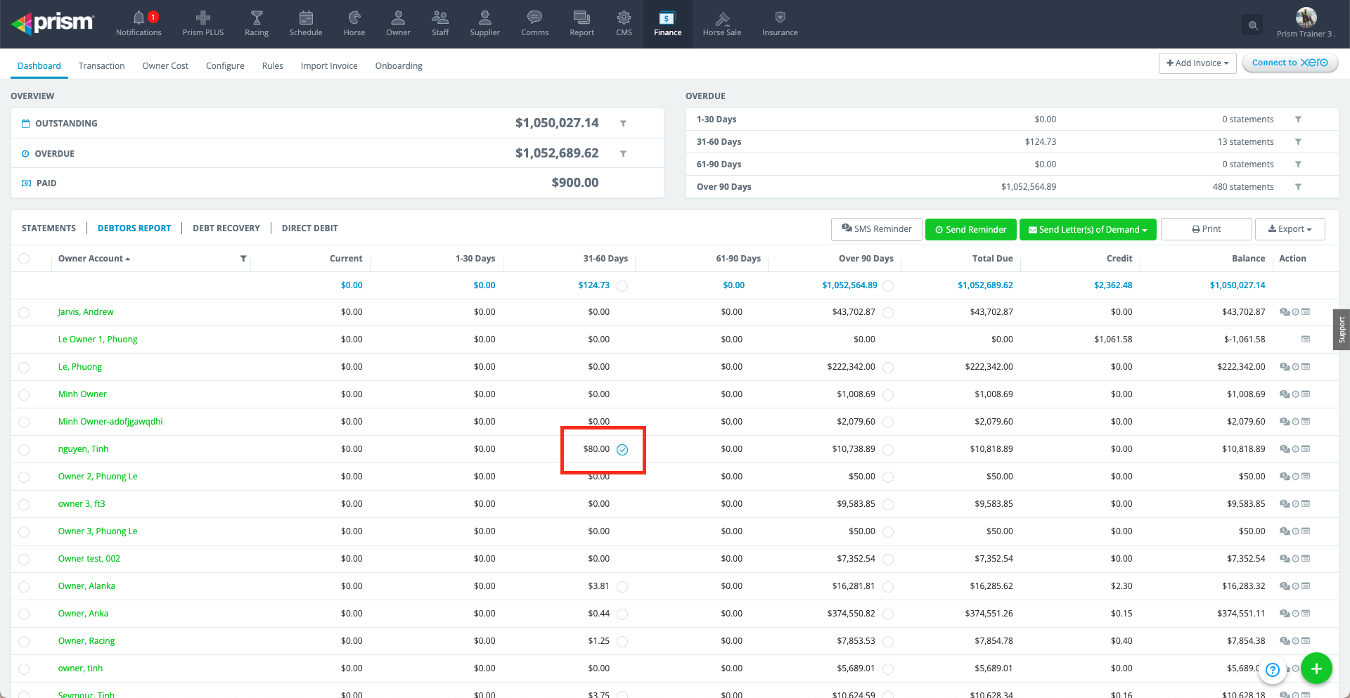Open the Export dropdown menu

coord(1290,229)
